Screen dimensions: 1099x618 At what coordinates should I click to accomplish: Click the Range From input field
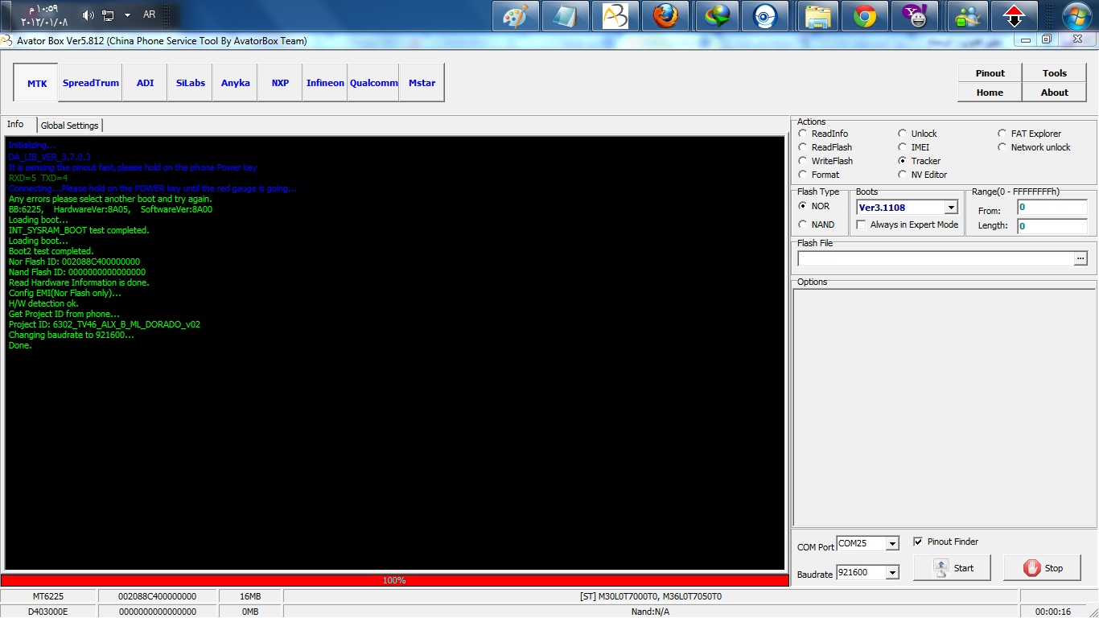(x=1052, y=208)
